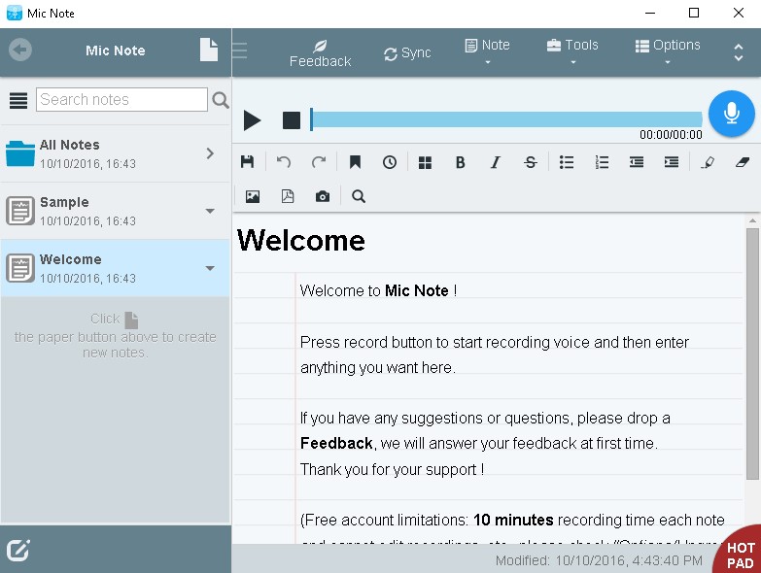This screenshot has height=573, width=761.
Task: Click the back arrow in sidebar header
Action: 20,50
